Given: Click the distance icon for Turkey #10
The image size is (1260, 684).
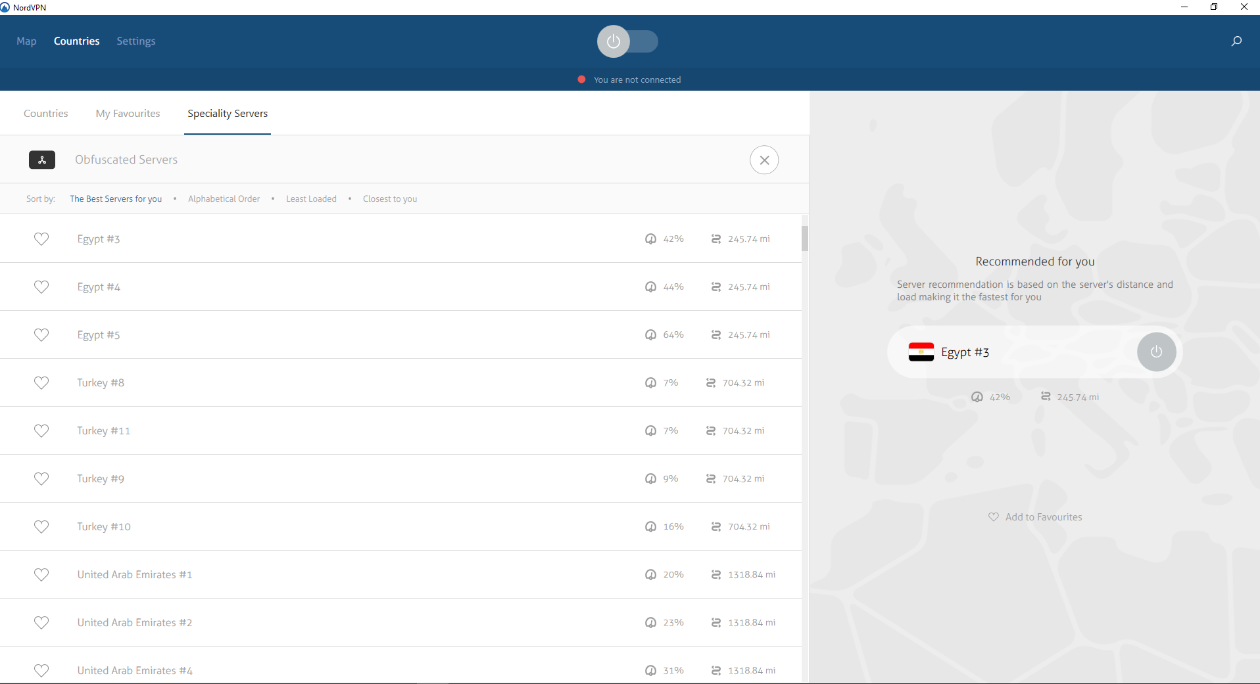Looking at the screenshot, I should (x=716, y=527).
